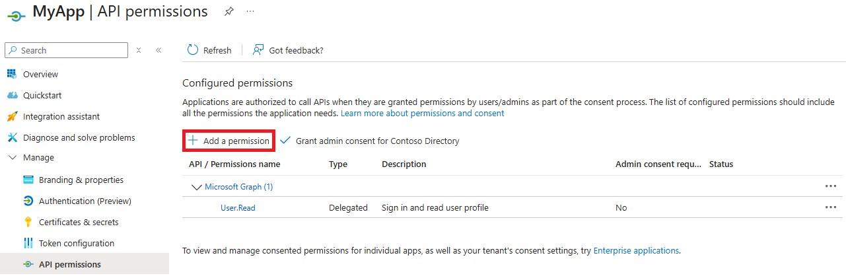The height and width of the screenshot is (278, 846).
Task: Click the Authentication (Preview) icon
Action: click(28, 201)
